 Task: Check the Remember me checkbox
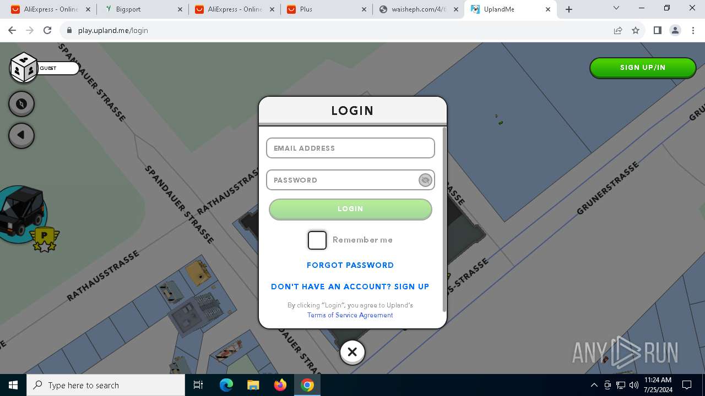(317, 240)
